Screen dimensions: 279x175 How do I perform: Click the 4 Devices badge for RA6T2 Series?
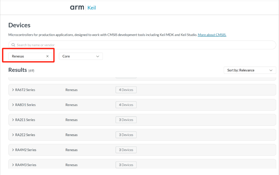click(126, 90)
